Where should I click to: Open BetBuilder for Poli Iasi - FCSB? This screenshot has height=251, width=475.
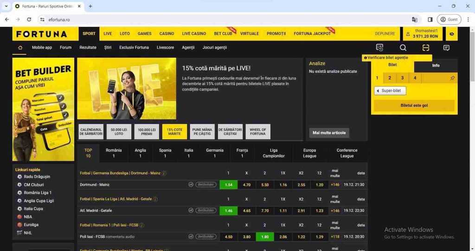point(206,237)
